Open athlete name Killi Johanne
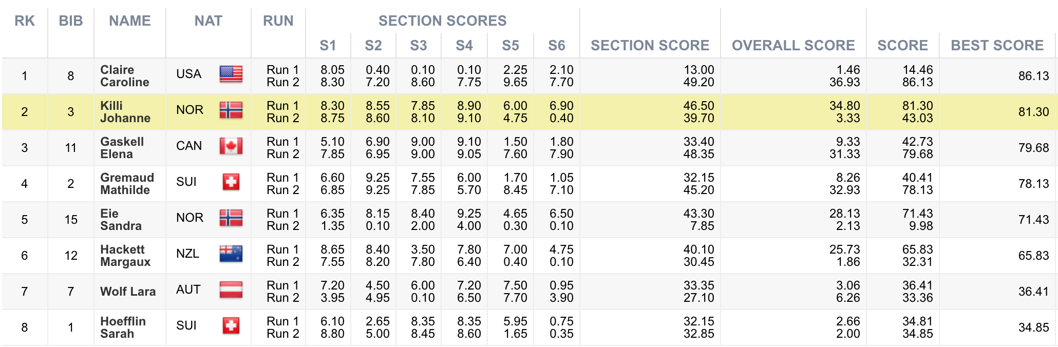This screenshot has height=347, width=1058. tap(125, 112)
